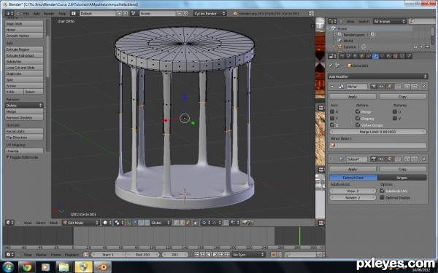Uncheck the Clipping option
438x273 pixels.
pyautogui.click(x=358, y=118)
